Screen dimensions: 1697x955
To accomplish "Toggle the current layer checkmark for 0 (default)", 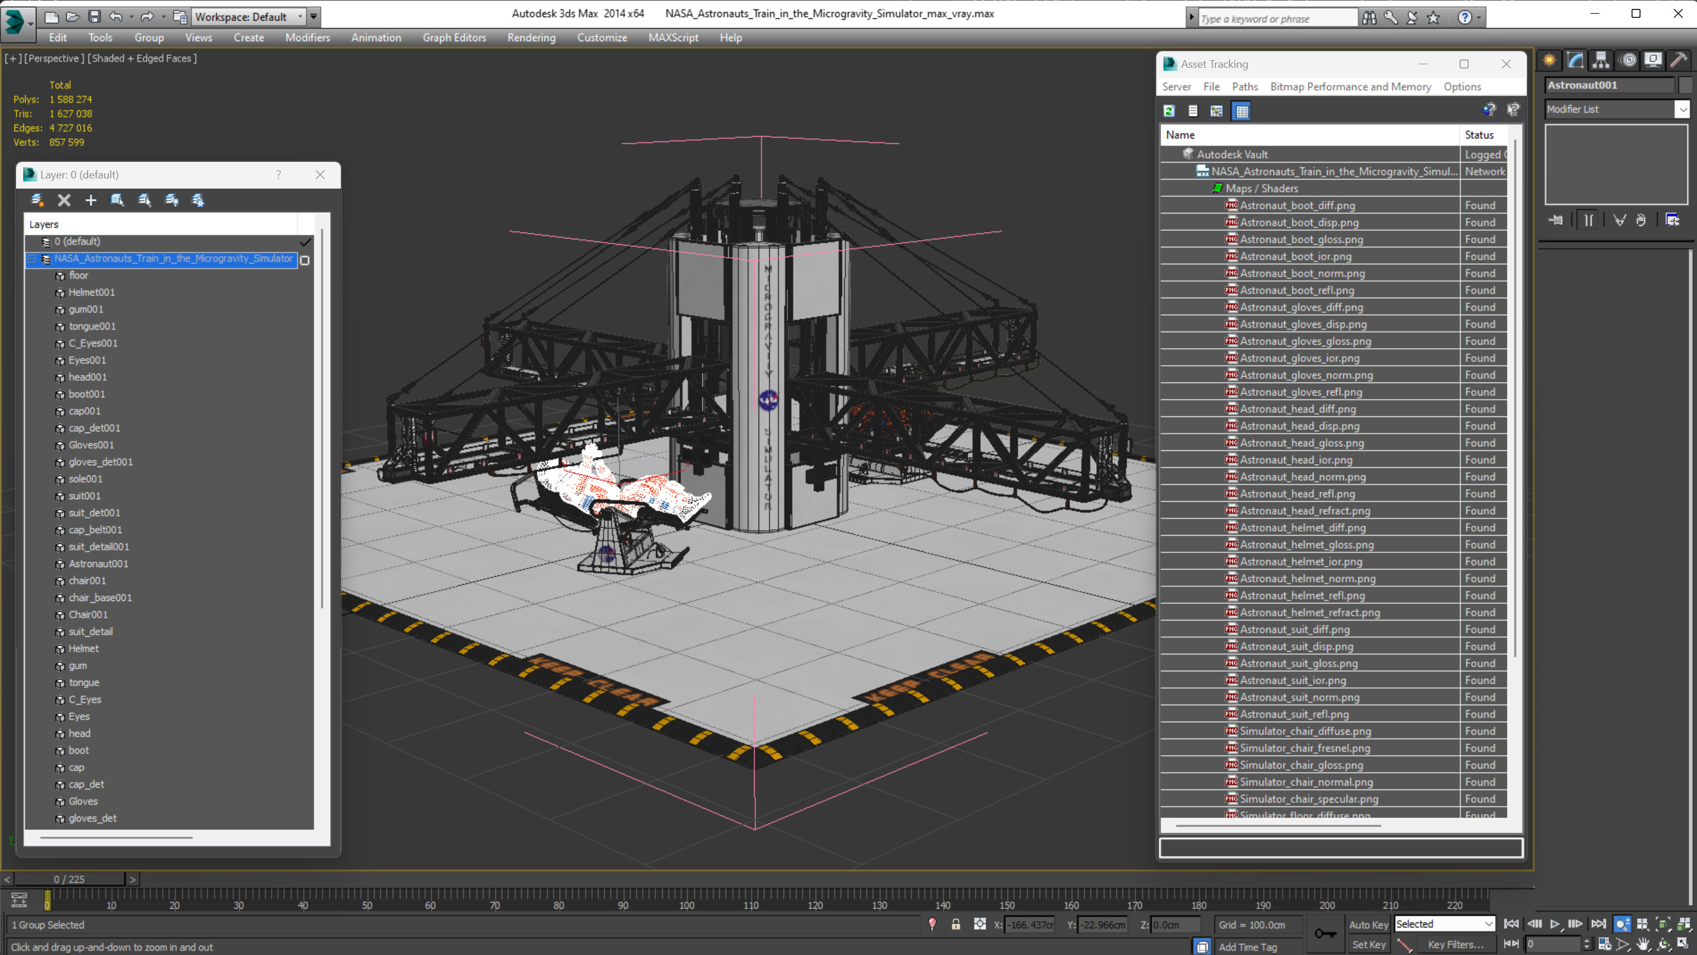I will 305,242.
